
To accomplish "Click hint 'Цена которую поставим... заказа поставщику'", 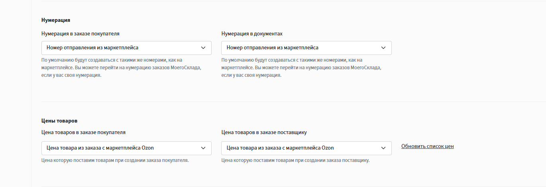I will (296, 161).
